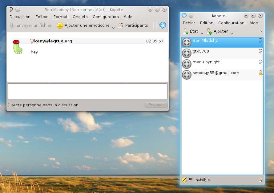Expand the emoticon dropdown arrow

[x=113, y=28]
